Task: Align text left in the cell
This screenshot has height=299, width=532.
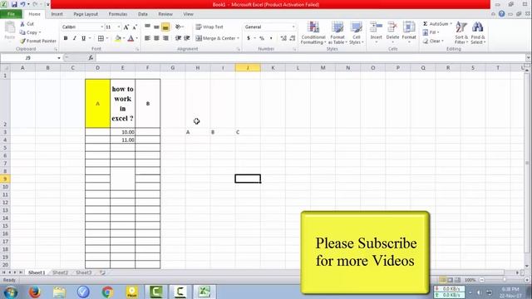Action: pos(148,38)
